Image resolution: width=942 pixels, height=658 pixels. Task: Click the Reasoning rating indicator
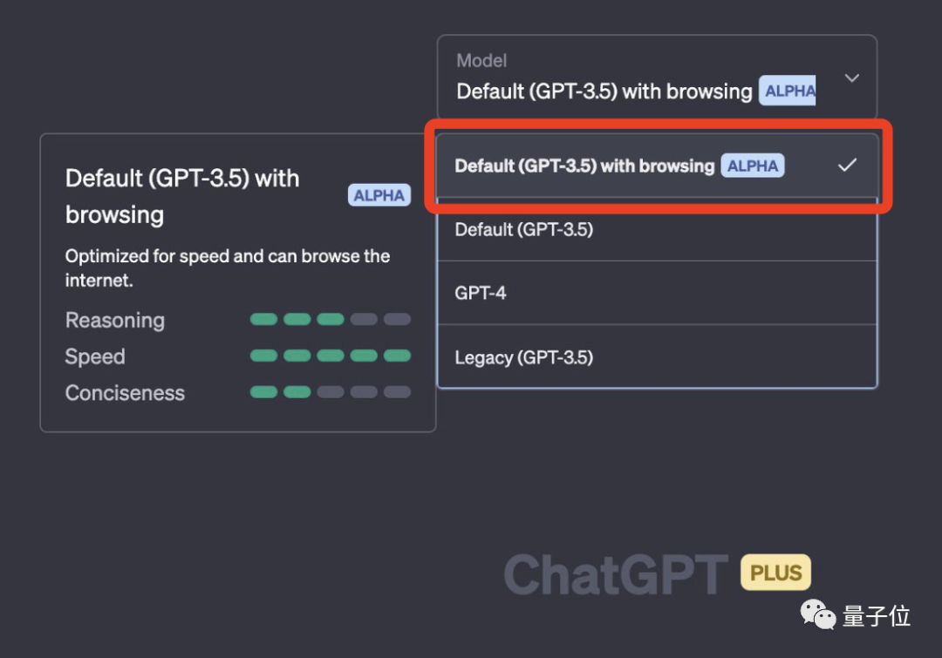click(330, 319)
